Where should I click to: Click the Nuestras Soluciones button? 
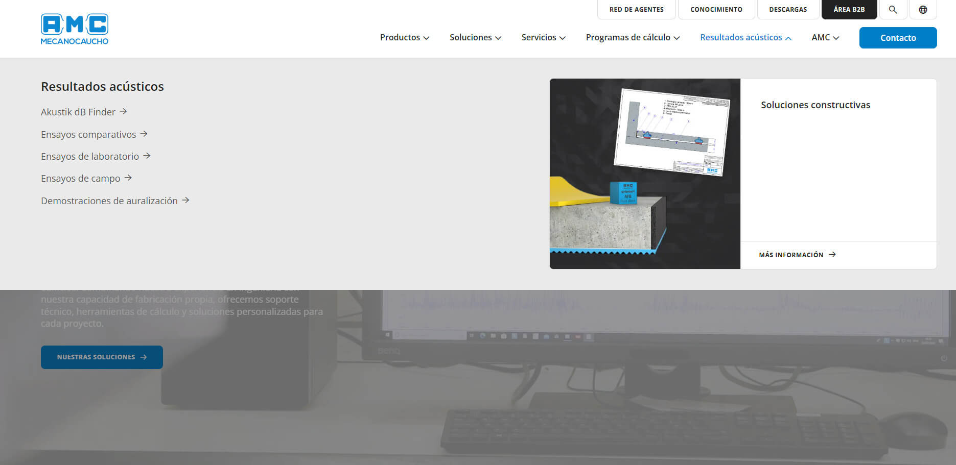(x=102, y=357)
